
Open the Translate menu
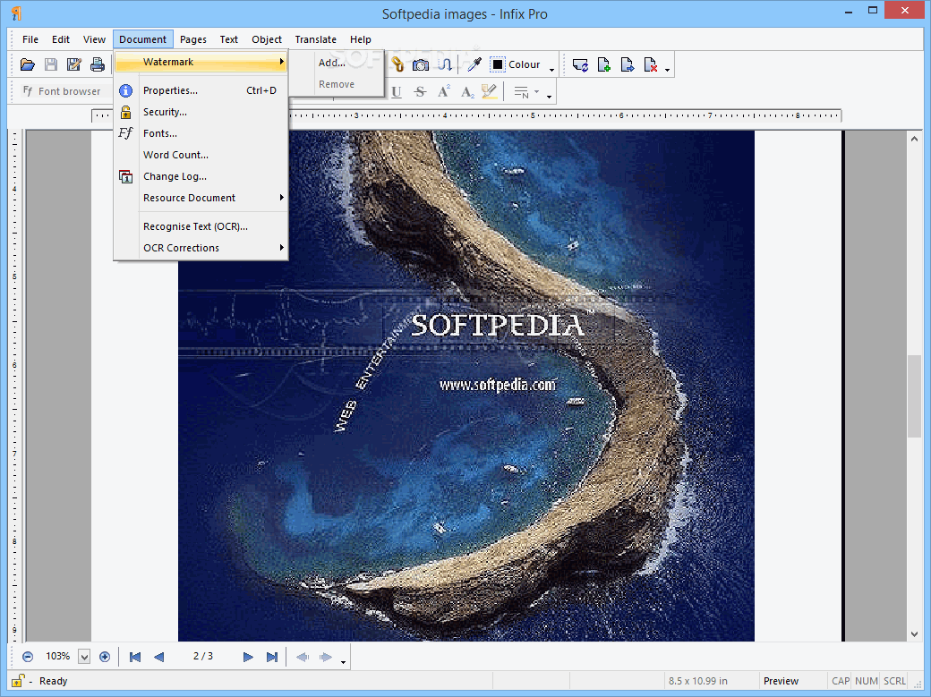click(315, 39)
